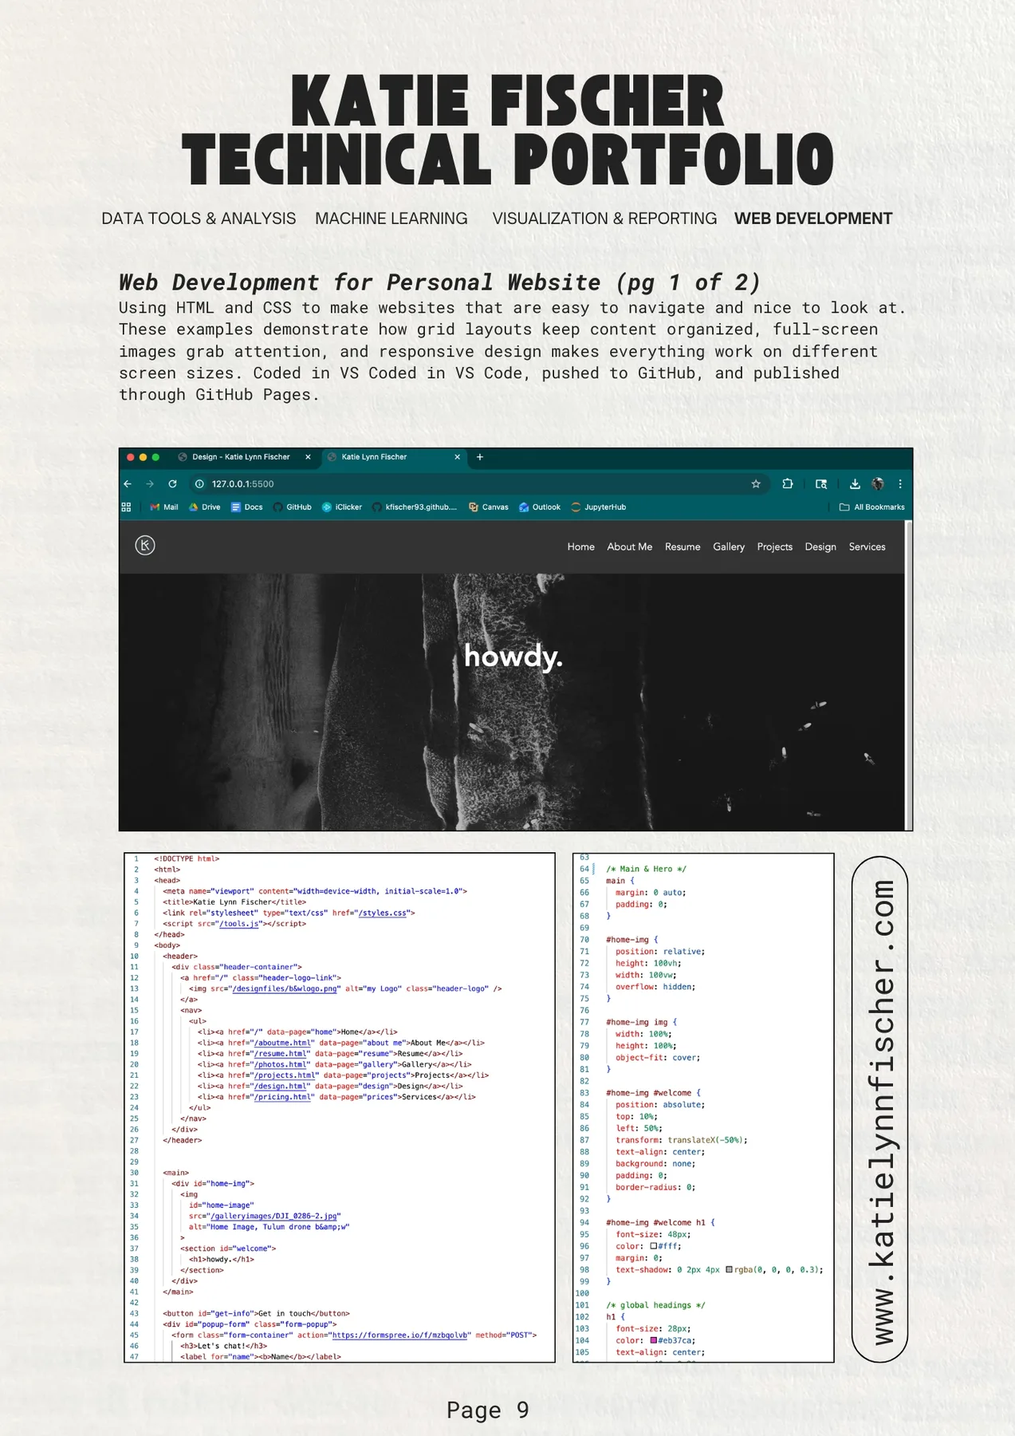
Task: Select VISUALIZATION & REPORTING portfolio section
Action: pyautogui.click(x=604, y=219)
